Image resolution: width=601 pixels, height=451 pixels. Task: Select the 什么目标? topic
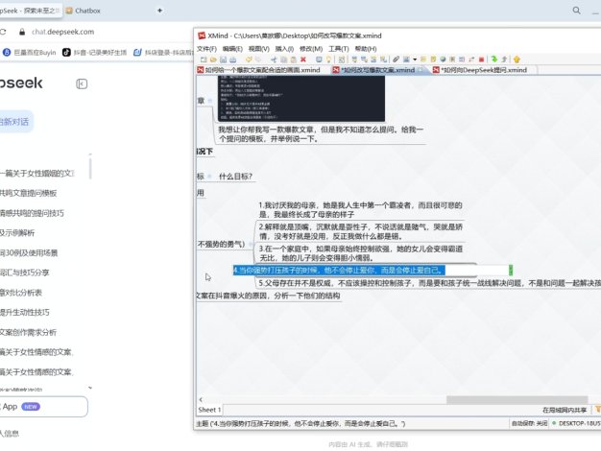click(x=235, y=177)
